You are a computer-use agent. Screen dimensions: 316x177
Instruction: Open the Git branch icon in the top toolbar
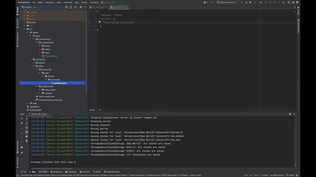click(x=261, y=2)
